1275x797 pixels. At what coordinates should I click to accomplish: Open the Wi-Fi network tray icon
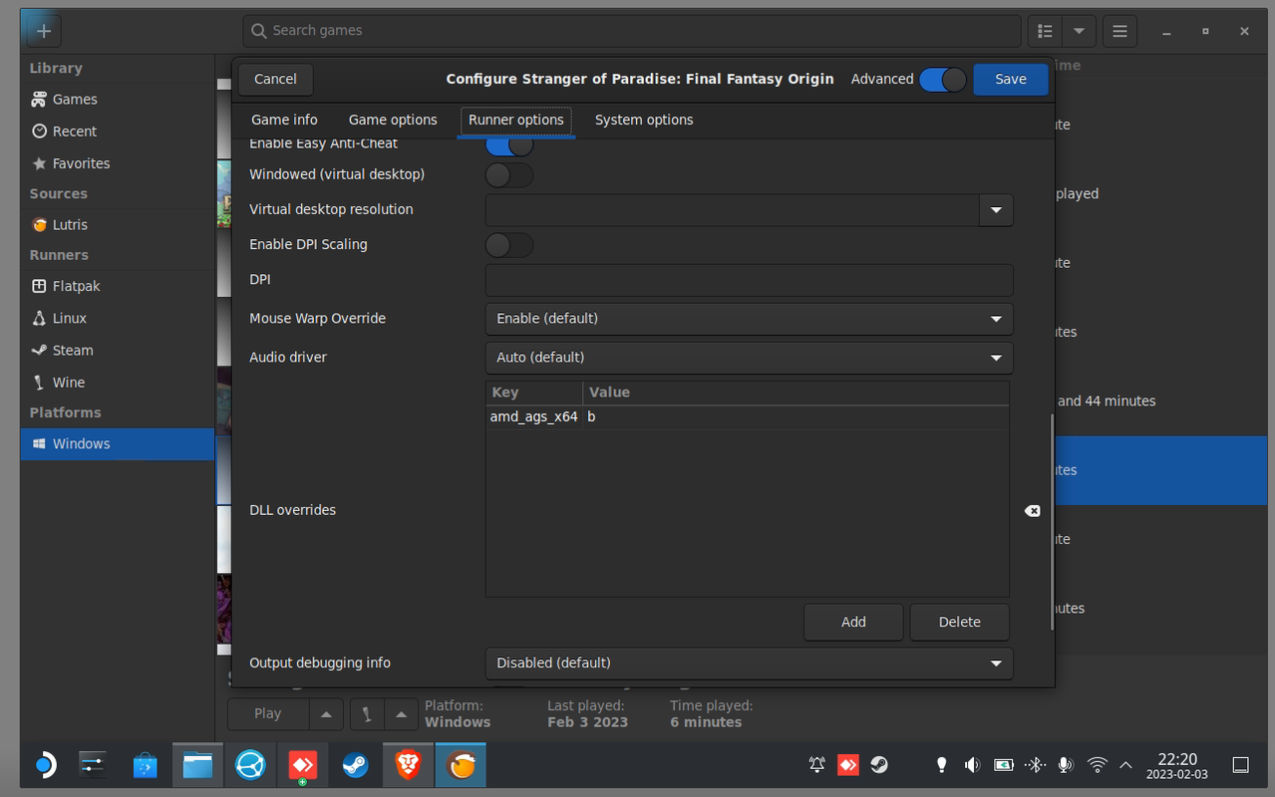point(1098,765)
